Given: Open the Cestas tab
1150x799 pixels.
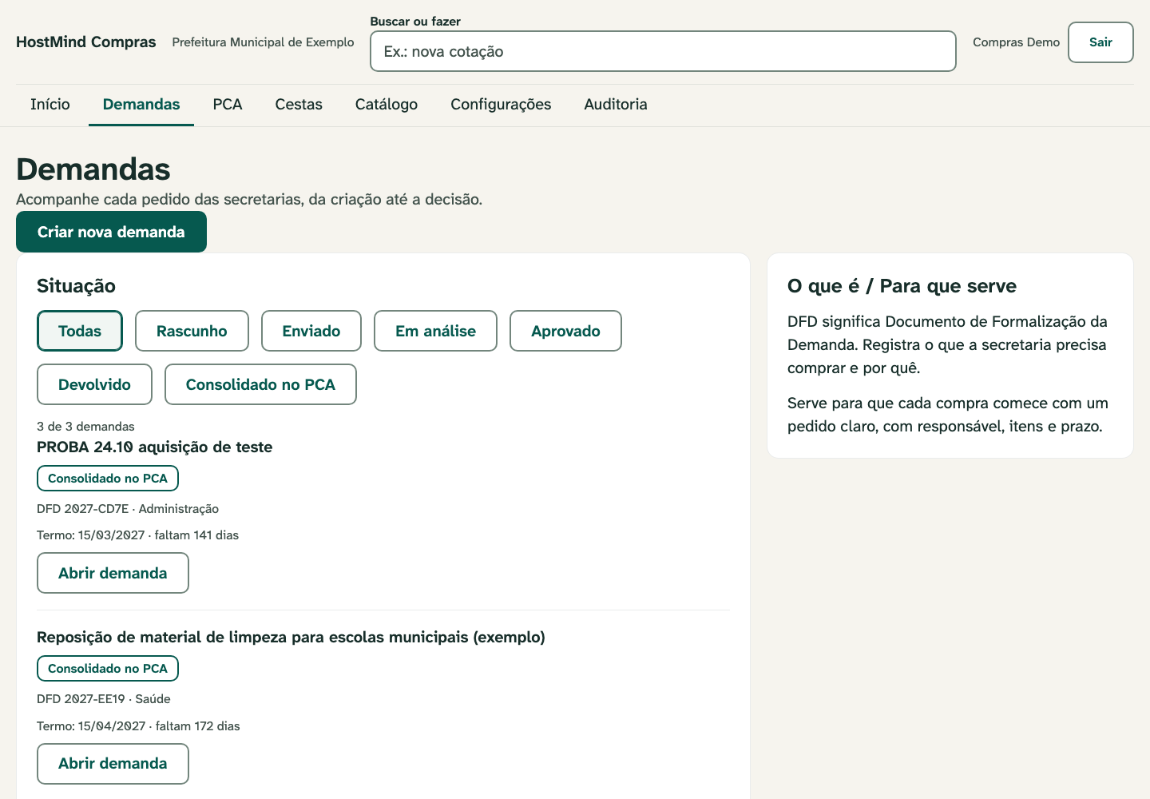Looking at the screenshot, I should (299, 105).
